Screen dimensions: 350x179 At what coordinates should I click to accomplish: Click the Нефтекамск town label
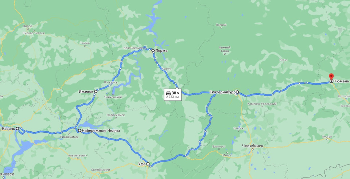[116, 115]
